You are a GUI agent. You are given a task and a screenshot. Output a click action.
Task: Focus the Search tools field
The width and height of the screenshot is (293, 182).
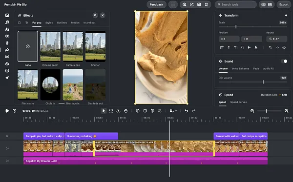(236, 4)
